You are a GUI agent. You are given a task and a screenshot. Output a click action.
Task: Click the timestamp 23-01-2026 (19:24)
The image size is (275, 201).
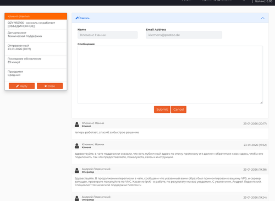pos(255,197)
